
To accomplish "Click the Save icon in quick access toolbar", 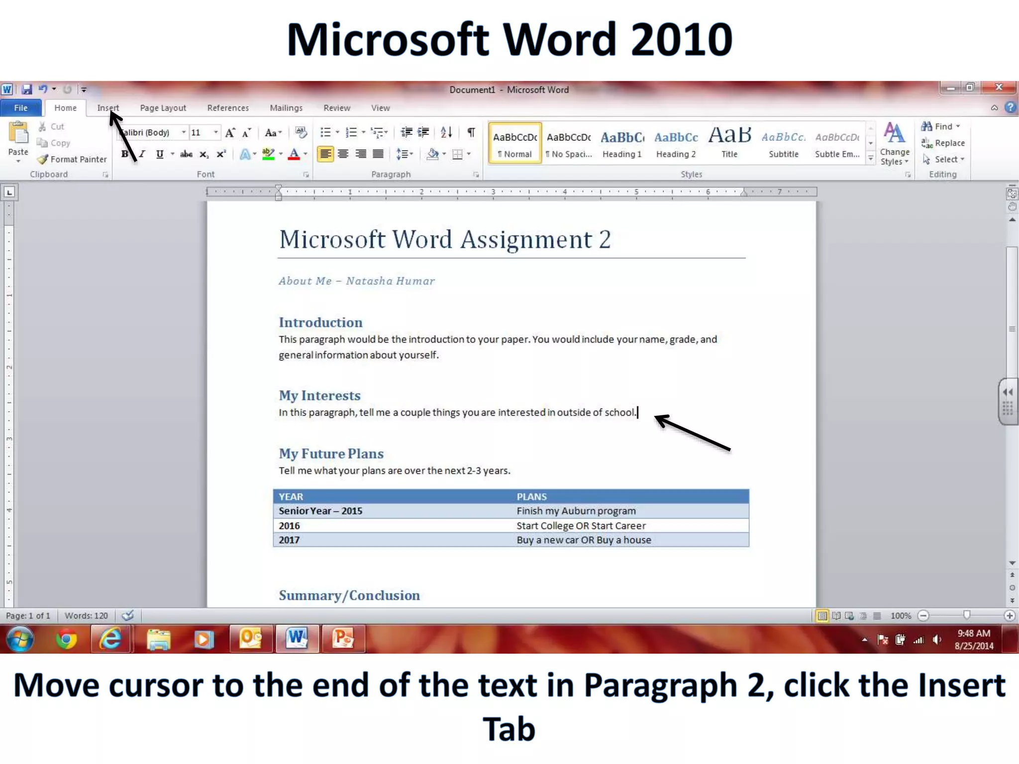I will [27, 89].
